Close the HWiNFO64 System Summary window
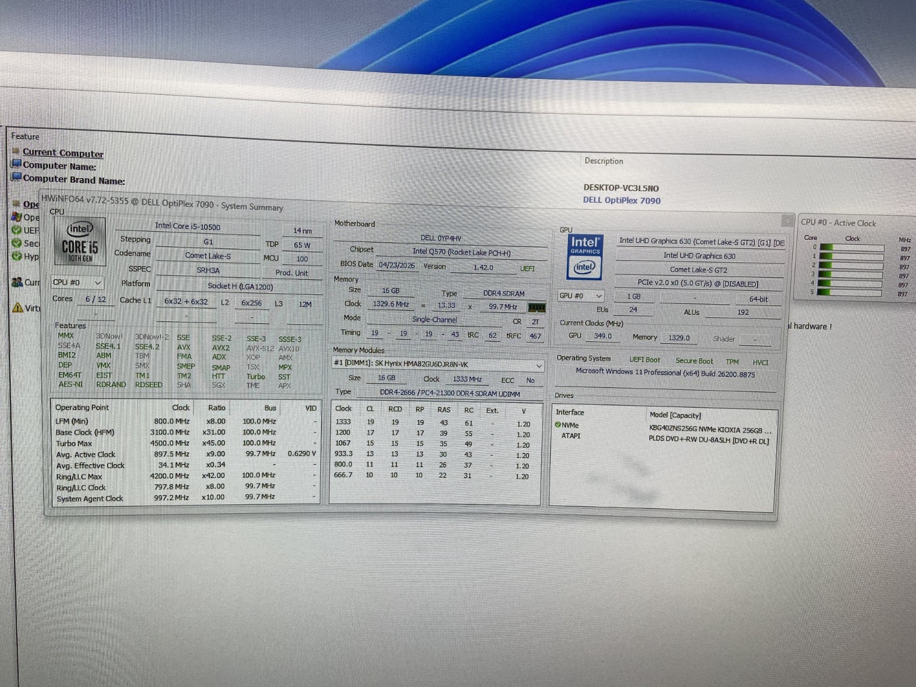 pos(787,221)
